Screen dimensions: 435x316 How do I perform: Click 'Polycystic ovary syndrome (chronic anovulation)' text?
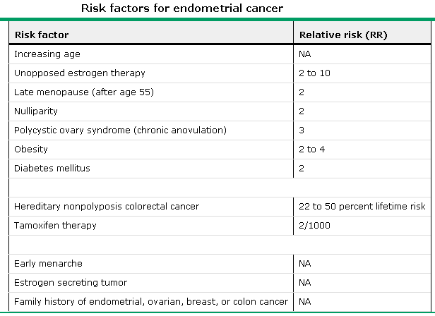[x=120, y=130]
